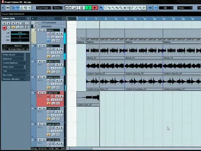Viewport: 201px width, 151px height.
Task: Toggle monitor on Guitare Gauche track
Action: pos(52,65)
